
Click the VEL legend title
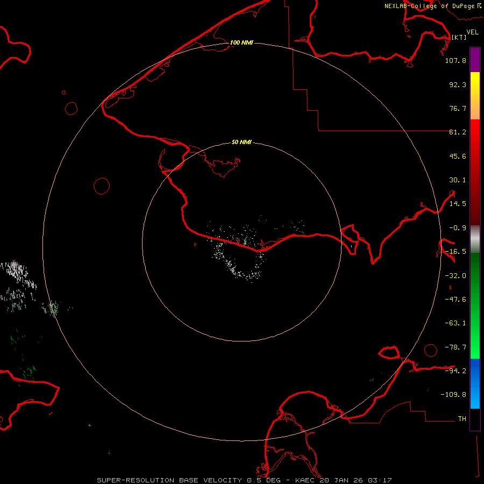click(x=472, y=32)
